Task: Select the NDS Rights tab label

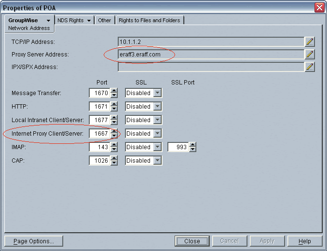Action: [x=70, y=20]
